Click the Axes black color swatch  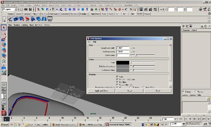[x=123, y=63]
